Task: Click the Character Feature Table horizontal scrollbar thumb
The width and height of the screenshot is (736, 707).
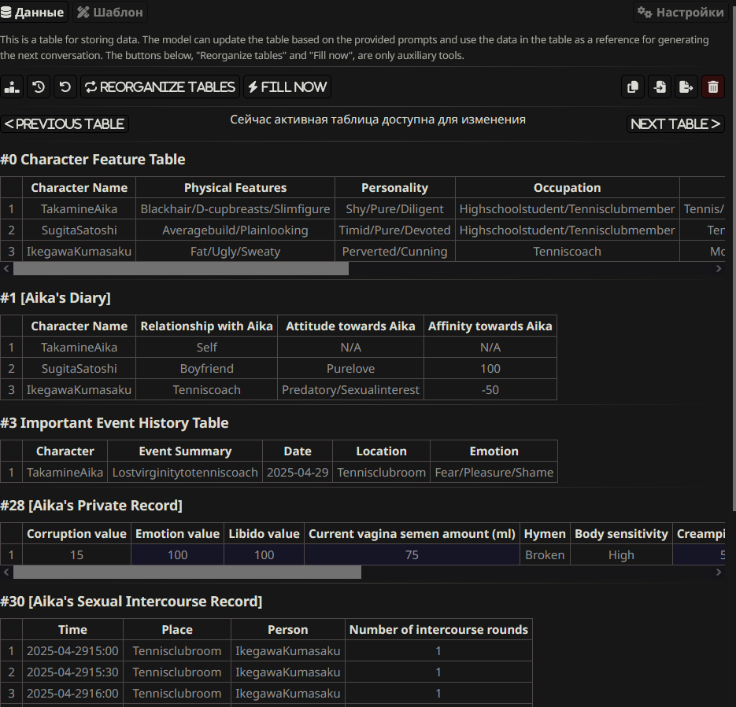Action: [x=181, y=269]
